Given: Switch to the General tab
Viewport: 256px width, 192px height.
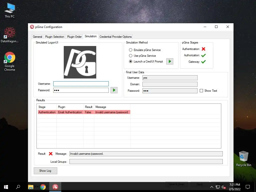Looking at the screenshot, I should [37, 37].
